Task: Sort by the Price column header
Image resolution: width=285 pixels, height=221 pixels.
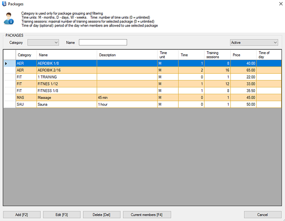Action: point(243,55)
